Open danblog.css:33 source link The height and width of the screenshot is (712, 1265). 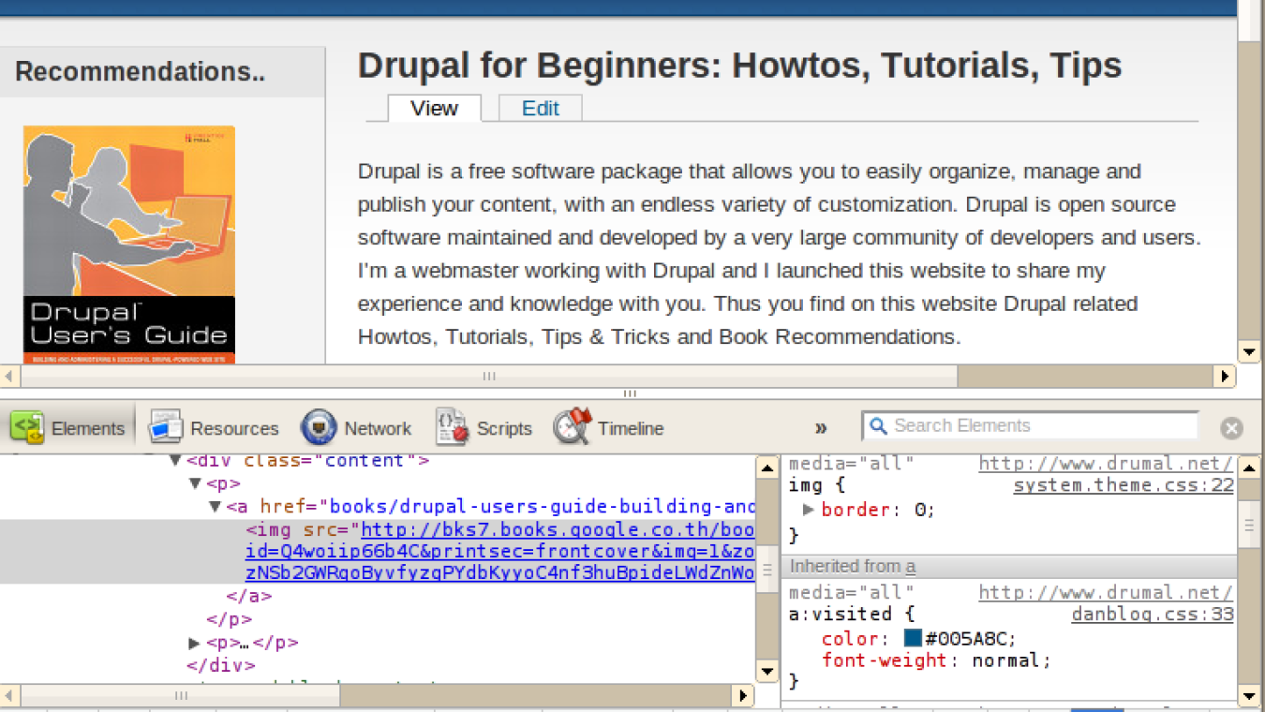click(x=1153, y=615)
